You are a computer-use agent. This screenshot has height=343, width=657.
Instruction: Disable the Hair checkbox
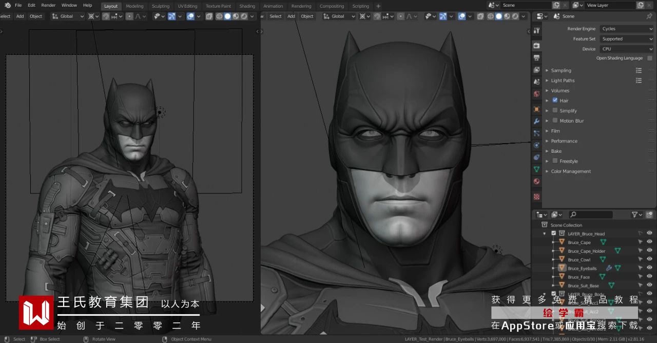pyautogui.click(x=555, y=100)
